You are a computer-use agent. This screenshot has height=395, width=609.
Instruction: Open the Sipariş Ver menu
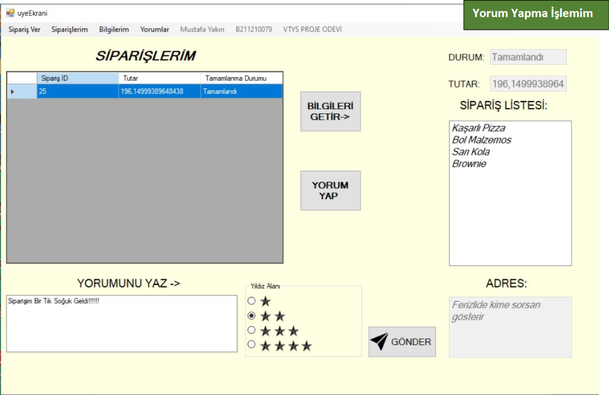(24, 30)
